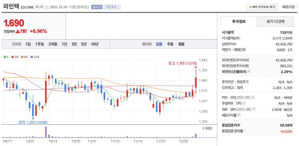Image resolution: width=299 pixels, height=146 pixels.
Task: Click the 2.29% foreign ownership ratio
Action: point(287,72)
